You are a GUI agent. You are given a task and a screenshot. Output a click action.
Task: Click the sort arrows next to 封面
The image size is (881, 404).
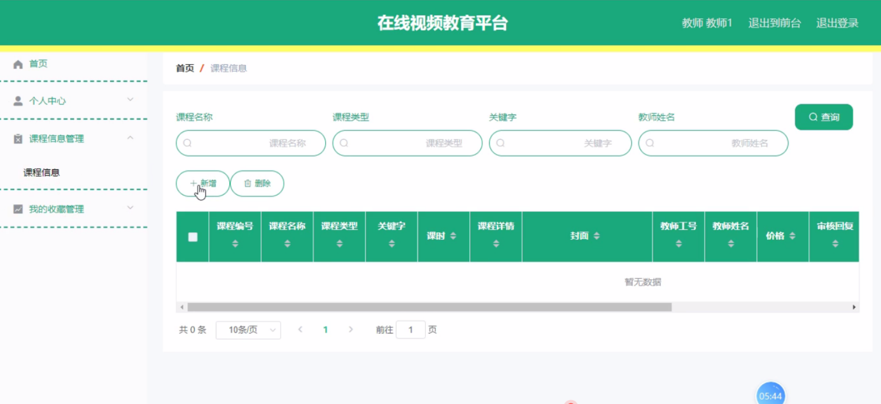tap(596, 236)
